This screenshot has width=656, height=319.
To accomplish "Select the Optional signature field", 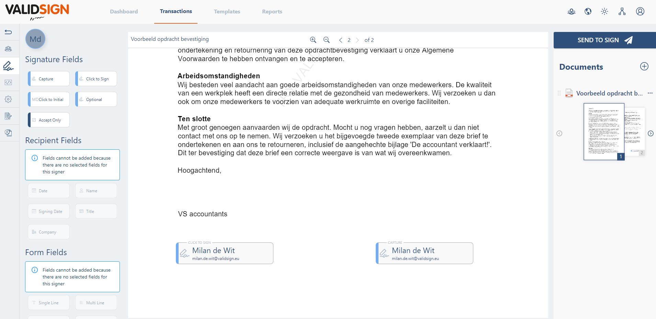I will pyautogui.click(x=96, y=99).
